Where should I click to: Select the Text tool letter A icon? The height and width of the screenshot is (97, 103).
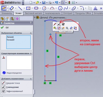click(x=95, y=8)
